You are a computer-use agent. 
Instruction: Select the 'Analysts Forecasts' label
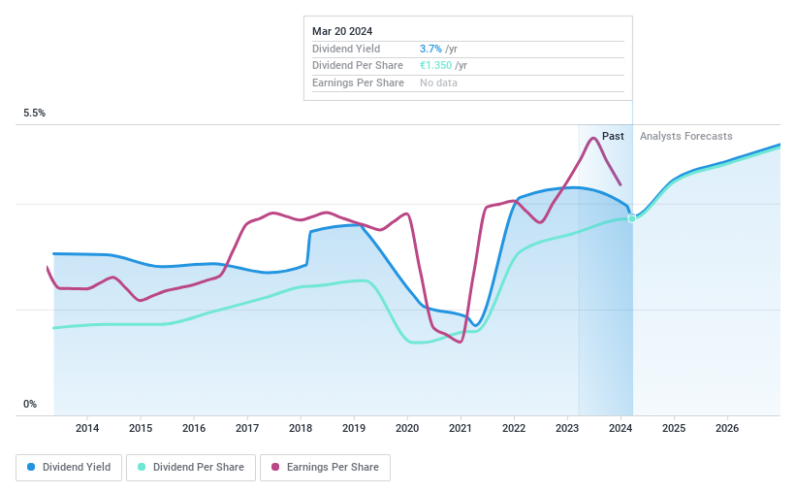[x=685, y=136]
